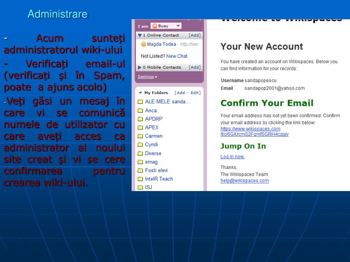350x262 pixels.
Task: Collapse the My Folders list
Action: (x=140, y=93)
